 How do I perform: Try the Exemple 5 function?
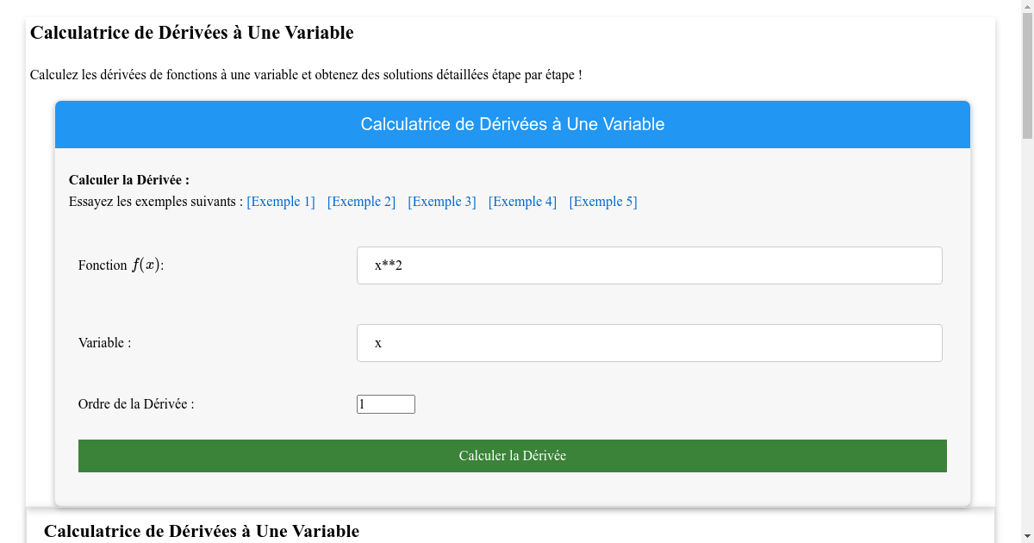pos(603,201)
